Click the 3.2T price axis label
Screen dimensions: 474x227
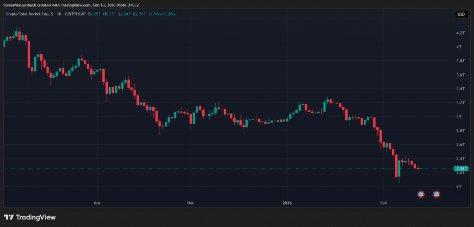[x=461, y=103]
